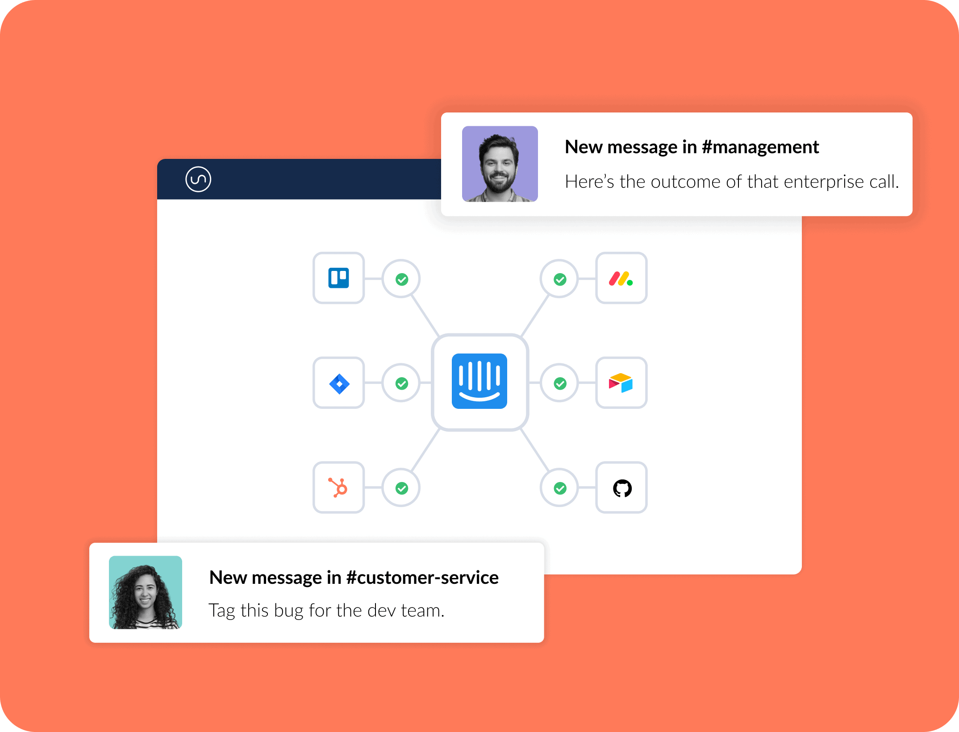The width and height of the screenshot is (959, 732).
Task: Open the 'New message in #customer-service' title
Action: tap(354, 577)
